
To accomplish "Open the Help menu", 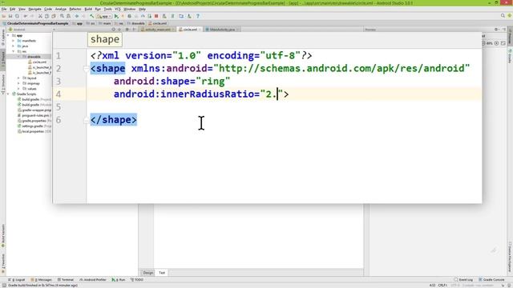I will [x=143, y=9].
